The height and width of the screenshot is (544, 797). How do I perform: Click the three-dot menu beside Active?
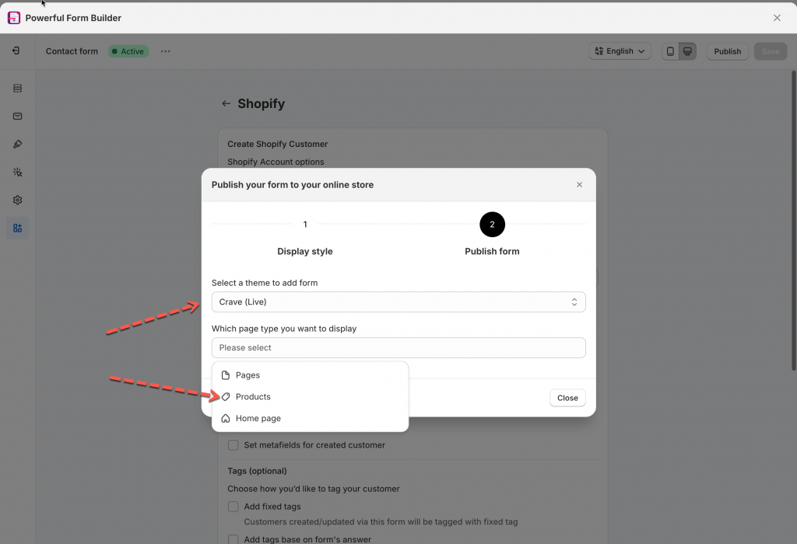pyautogui.click(x=165, y=51)
